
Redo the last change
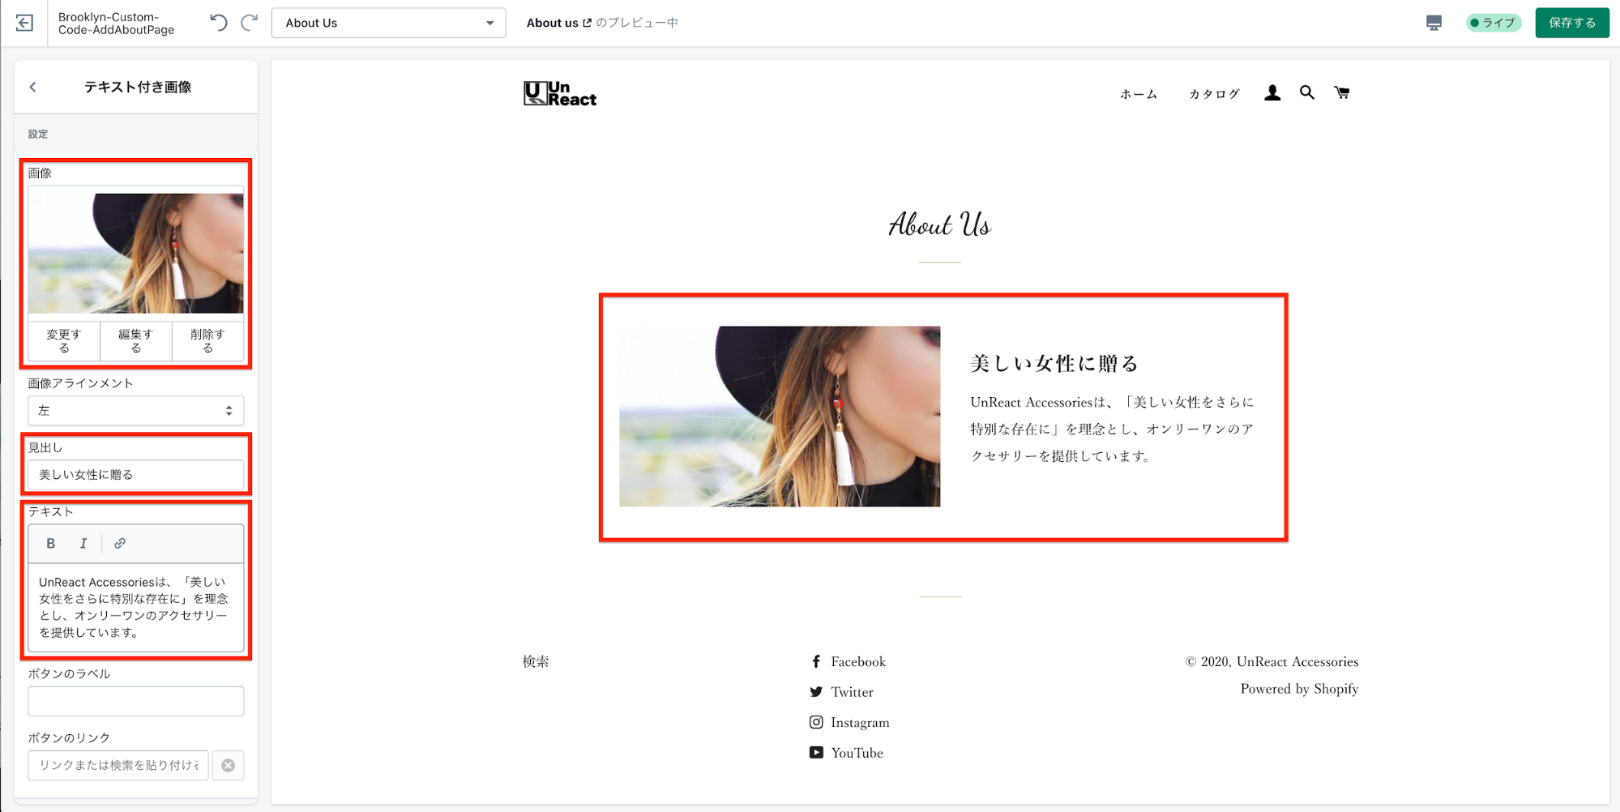tap(250, 23)
